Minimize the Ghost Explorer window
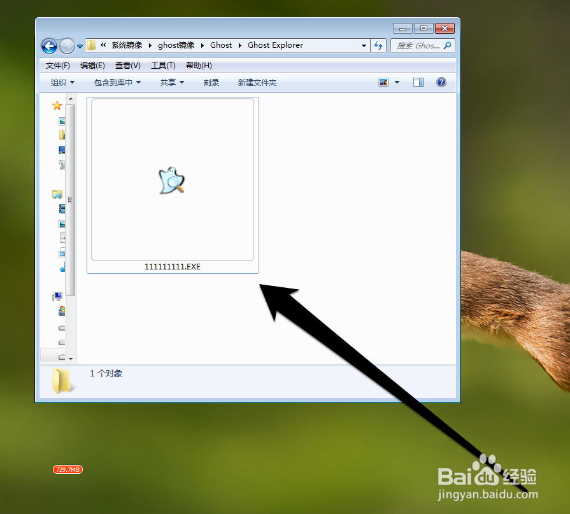 tap(403, 29)
